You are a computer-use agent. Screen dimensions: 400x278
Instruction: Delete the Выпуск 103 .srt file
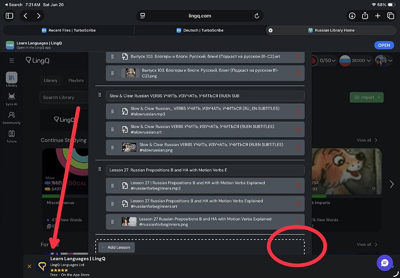pos(298,57)
